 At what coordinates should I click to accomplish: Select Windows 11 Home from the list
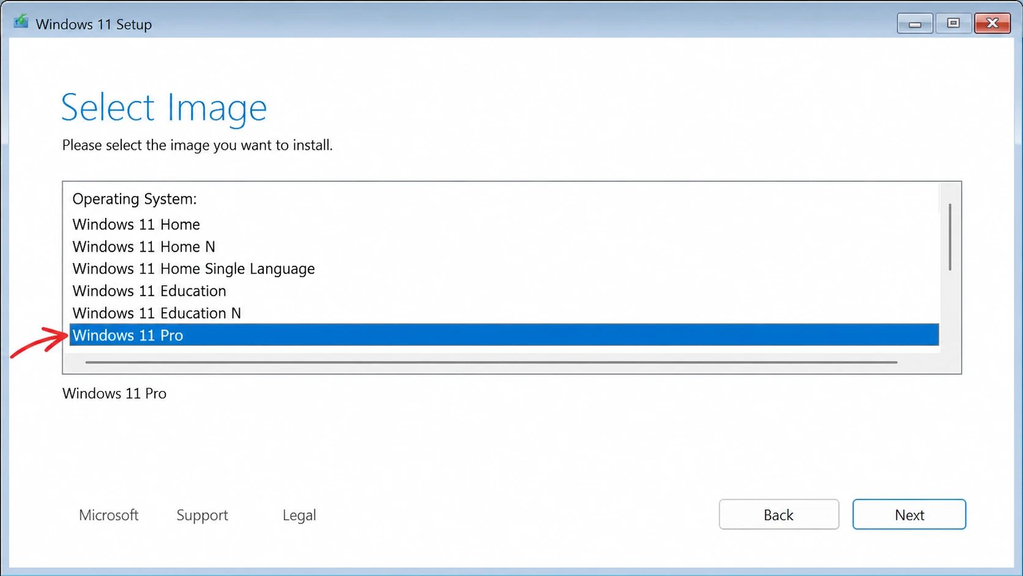[x=136, y=225]
